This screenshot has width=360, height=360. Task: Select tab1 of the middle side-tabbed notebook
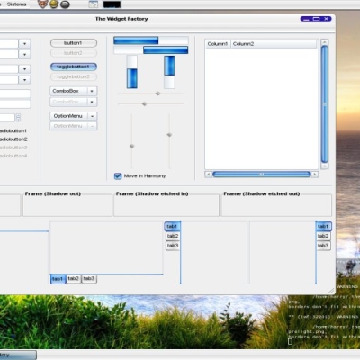172,226
